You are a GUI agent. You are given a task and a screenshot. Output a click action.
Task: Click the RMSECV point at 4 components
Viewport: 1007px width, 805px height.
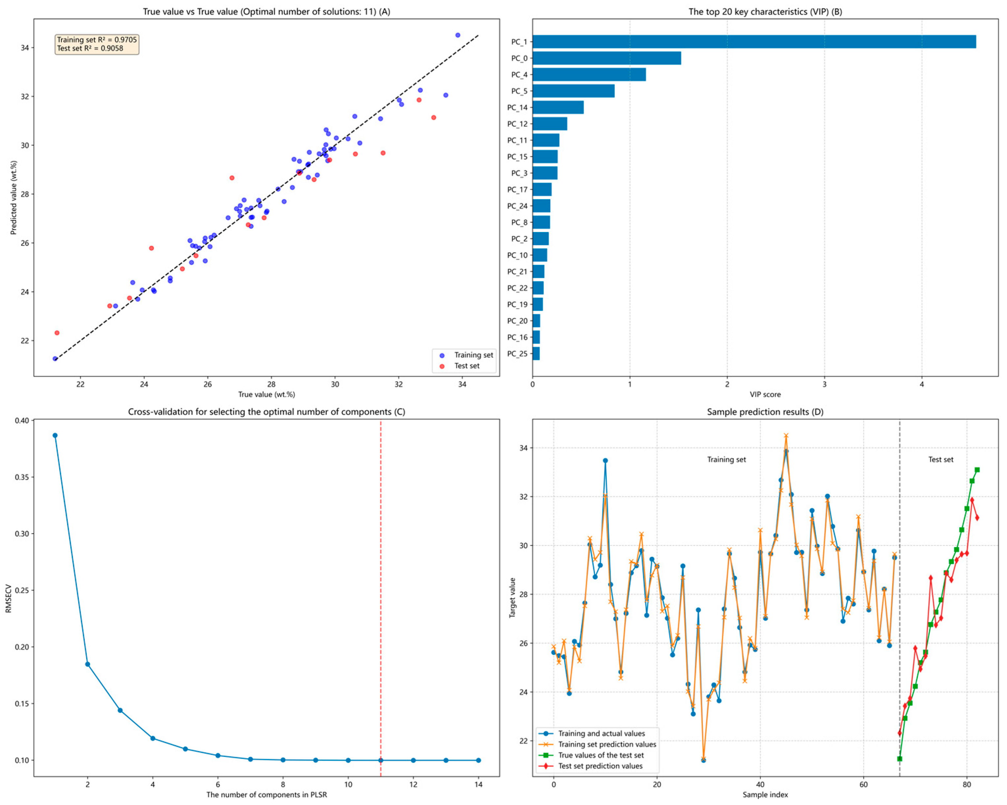pos(153,738)
